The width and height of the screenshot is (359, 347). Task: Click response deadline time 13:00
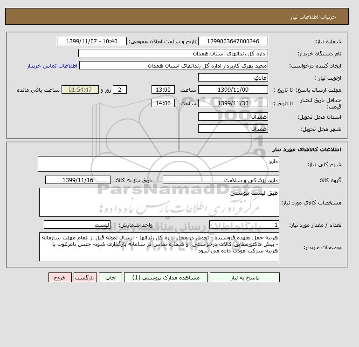[163, 90]
